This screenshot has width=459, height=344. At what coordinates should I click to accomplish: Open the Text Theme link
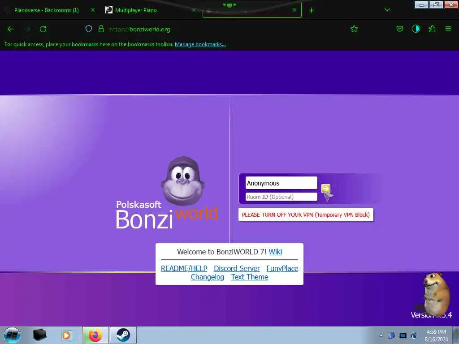[x=250, y=277]
